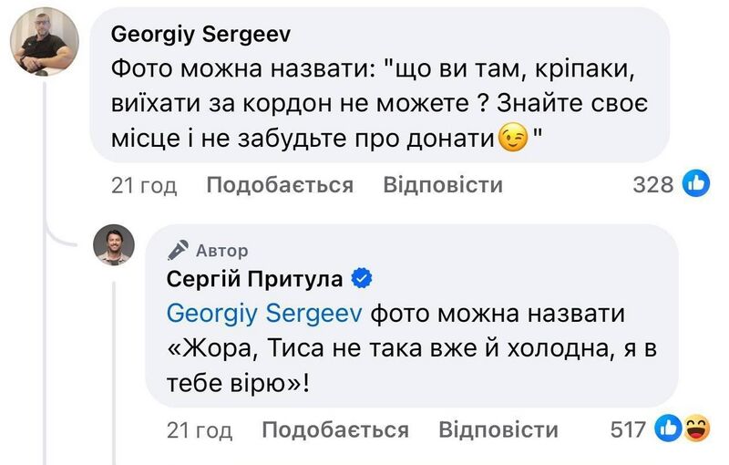Image resolution: width=729 pixels, height=465 pixels.
Task: Click the winking emoji in the first comment
Action: click(514, 139)
